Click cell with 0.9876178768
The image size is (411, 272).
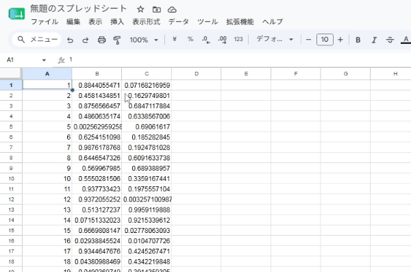(97, 147)
